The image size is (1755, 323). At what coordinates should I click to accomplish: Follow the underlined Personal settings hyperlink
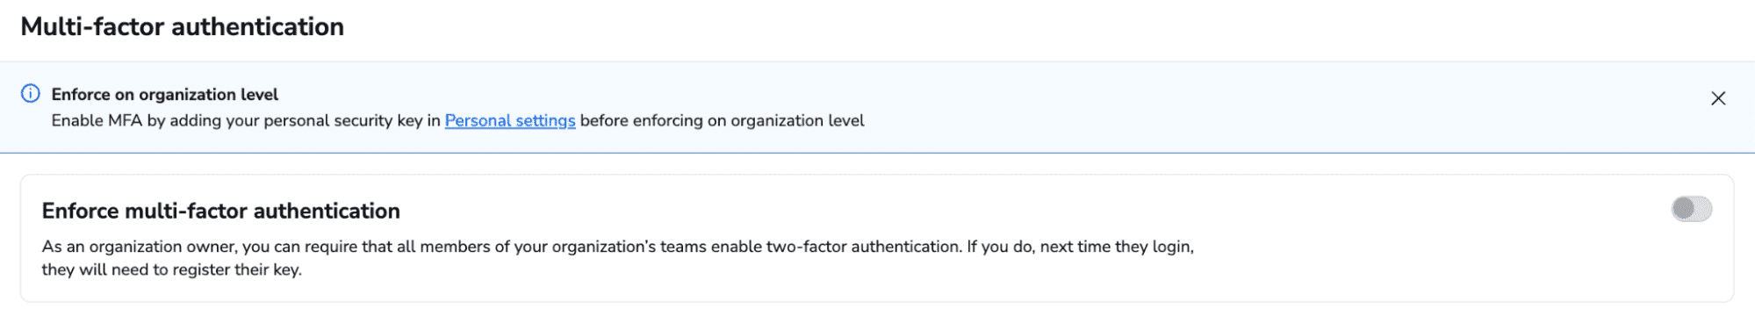[510, 120]
